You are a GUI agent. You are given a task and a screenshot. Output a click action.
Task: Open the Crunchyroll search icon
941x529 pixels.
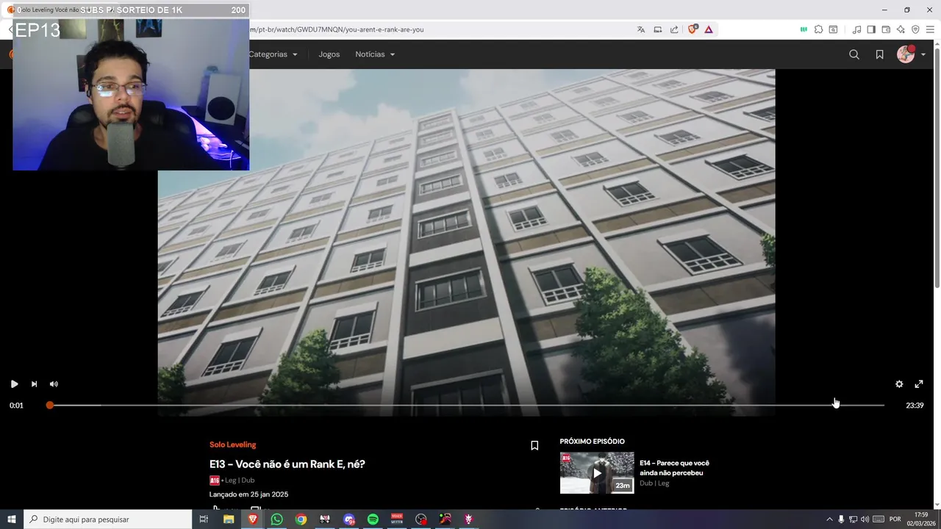(854, 54)
